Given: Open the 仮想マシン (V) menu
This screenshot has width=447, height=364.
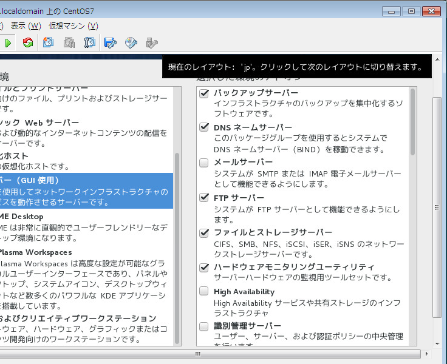Looking at the screenshot, I should coord(73,26).
